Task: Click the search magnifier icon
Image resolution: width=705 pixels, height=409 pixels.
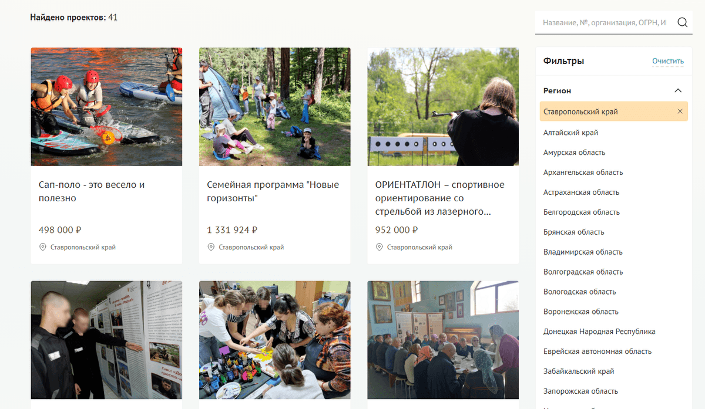Action: [x=682, y=23]
